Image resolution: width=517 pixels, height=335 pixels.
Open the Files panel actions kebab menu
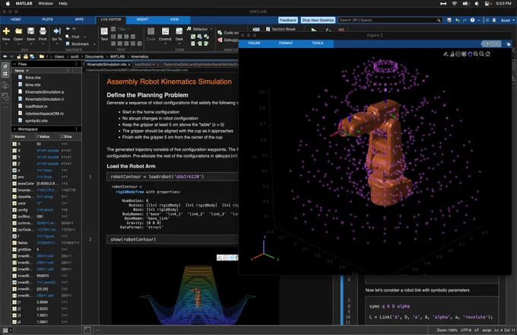click(x=77, y=64)
